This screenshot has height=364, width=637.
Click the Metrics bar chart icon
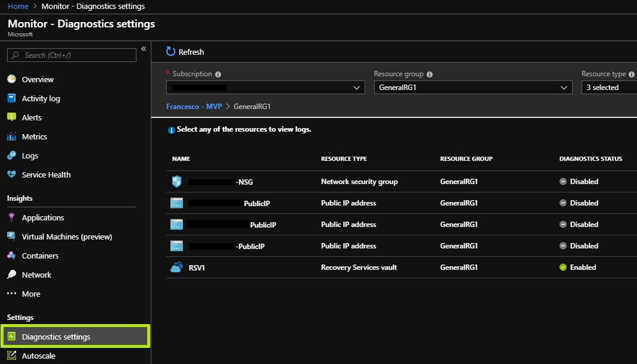click(12, 136)
